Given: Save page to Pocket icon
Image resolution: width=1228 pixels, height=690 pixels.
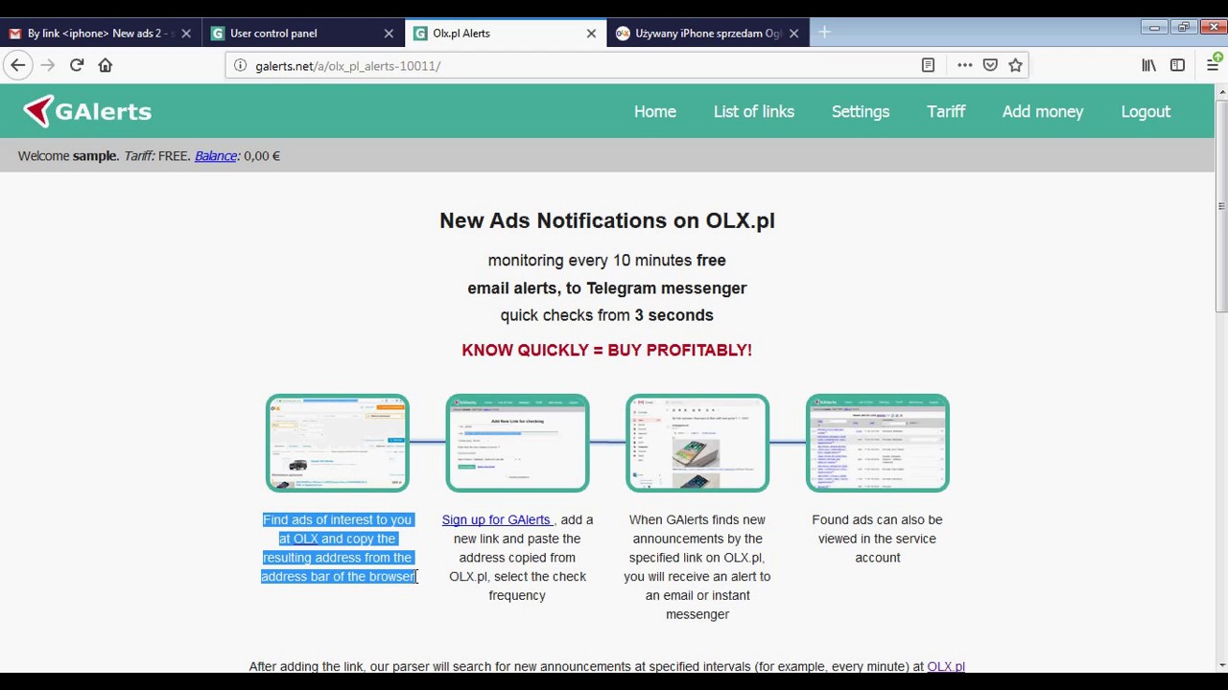Looking at the screenshot, I should [x=990, y=65].
